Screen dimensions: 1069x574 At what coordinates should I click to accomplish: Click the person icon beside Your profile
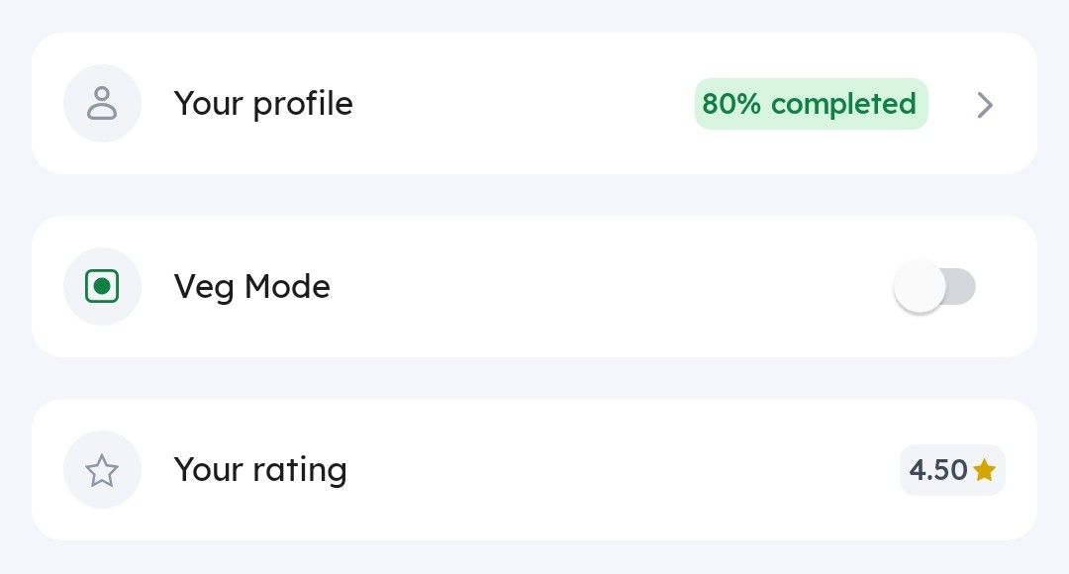102,103
